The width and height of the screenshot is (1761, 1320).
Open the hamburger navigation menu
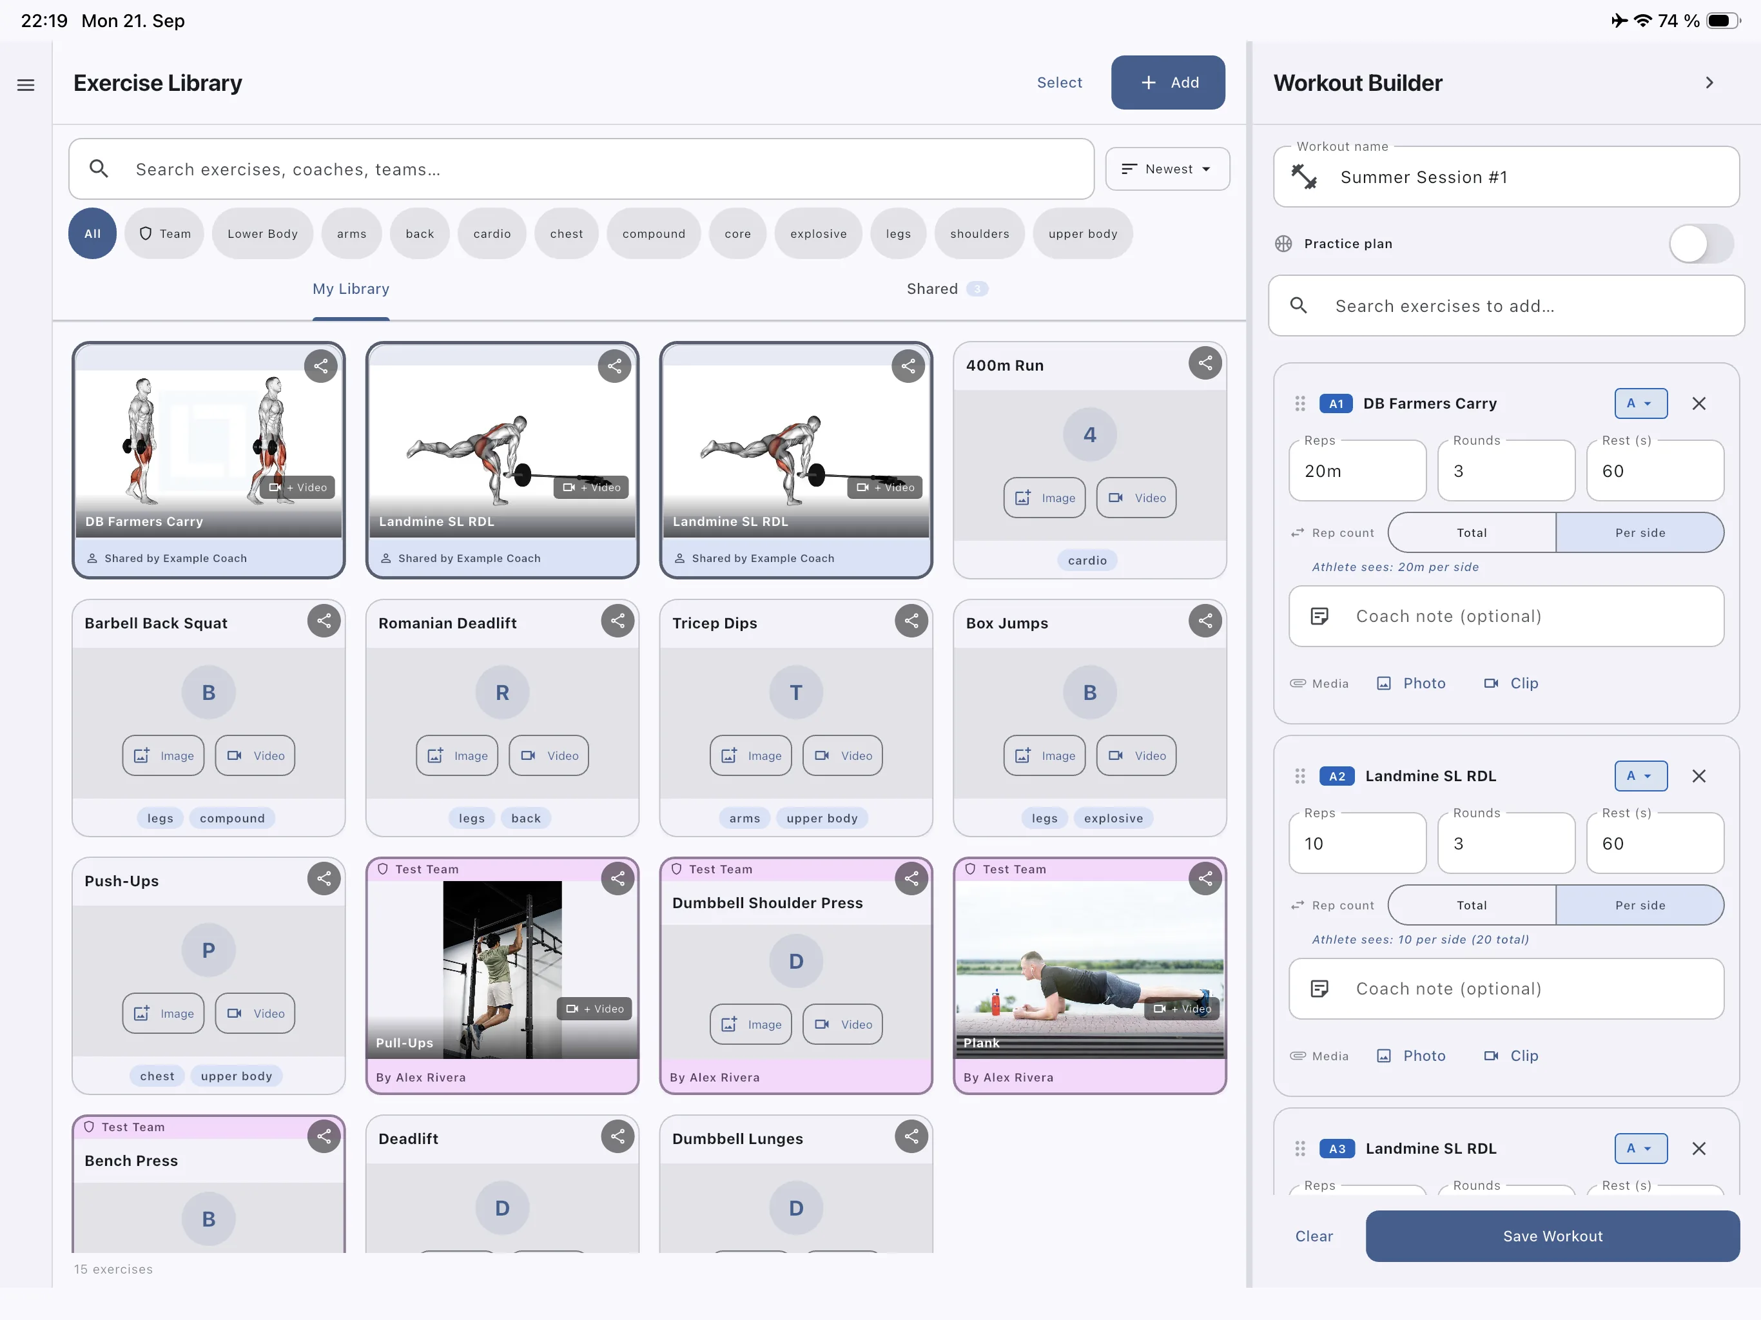pyautogui.click(x=26, y=84)
